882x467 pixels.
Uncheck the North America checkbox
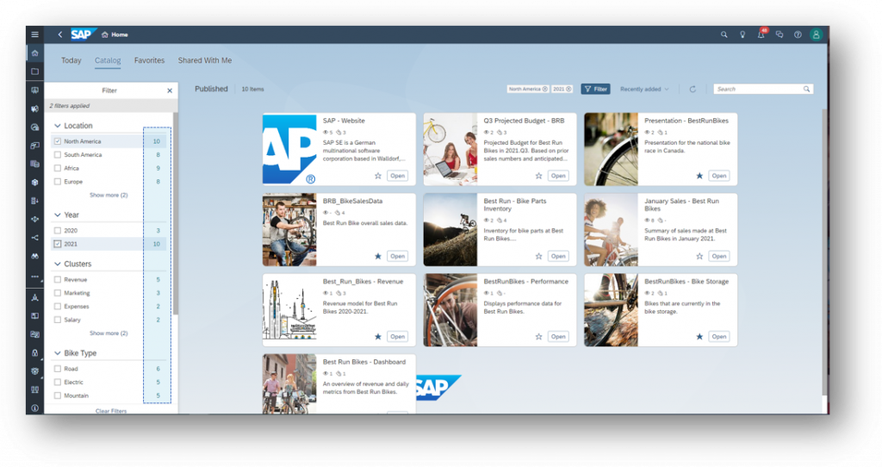[x=58, y=141]
